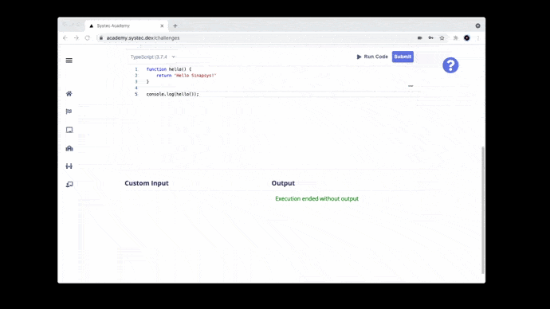Click the page vertical scrollbar

pos(483,210)
